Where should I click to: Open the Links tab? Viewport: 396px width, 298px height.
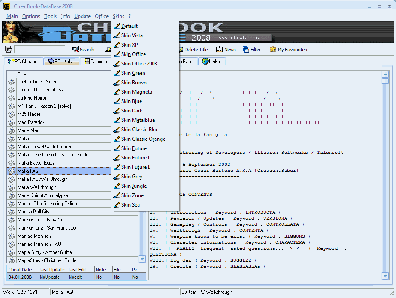211,62
